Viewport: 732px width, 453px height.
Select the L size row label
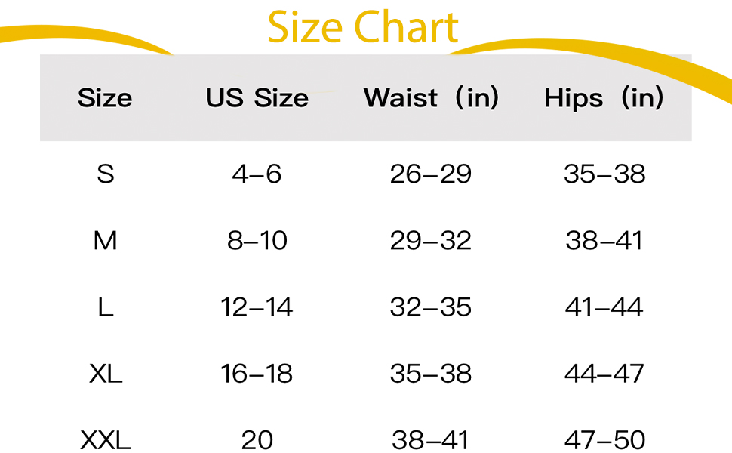106,308
